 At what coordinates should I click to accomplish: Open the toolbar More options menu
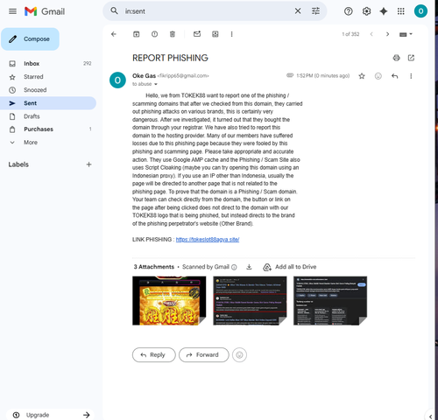(x=231, y=34)
